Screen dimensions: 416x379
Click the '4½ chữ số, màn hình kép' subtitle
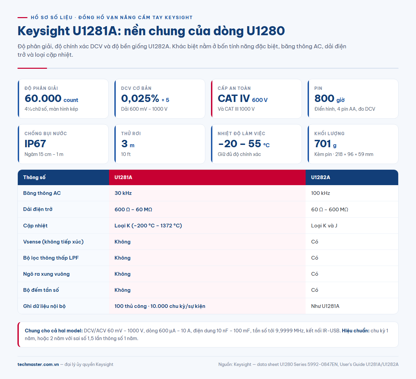[51, 109]
